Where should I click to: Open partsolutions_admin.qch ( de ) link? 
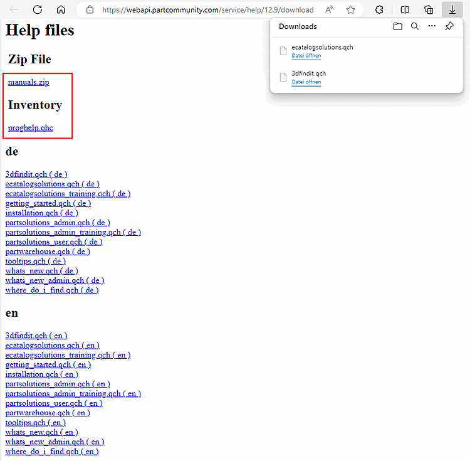pyautogui.click(x=58, y=223)
